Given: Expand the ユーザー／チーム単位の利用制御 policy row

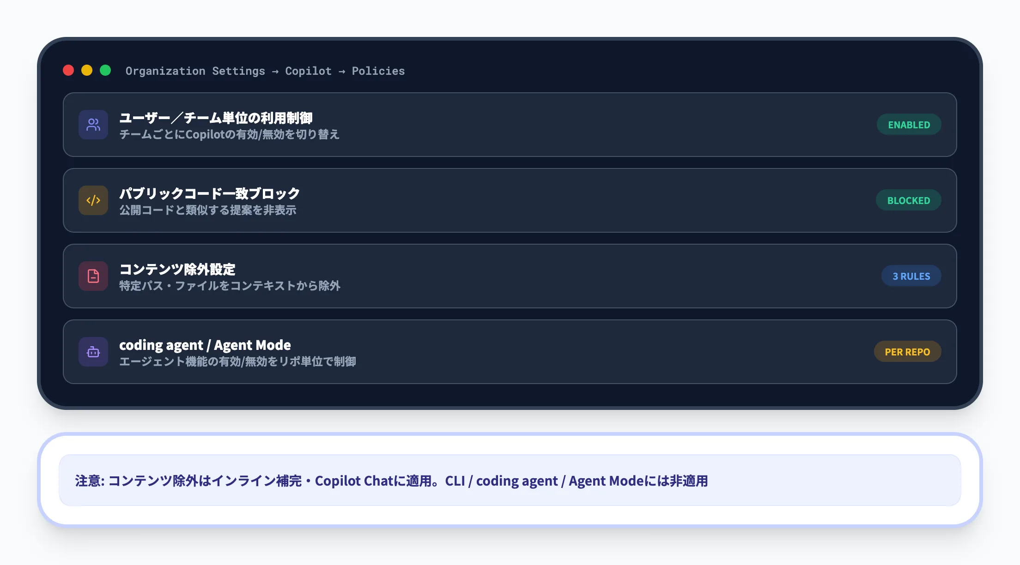Looking at the screenshot, I should [508, 125].
